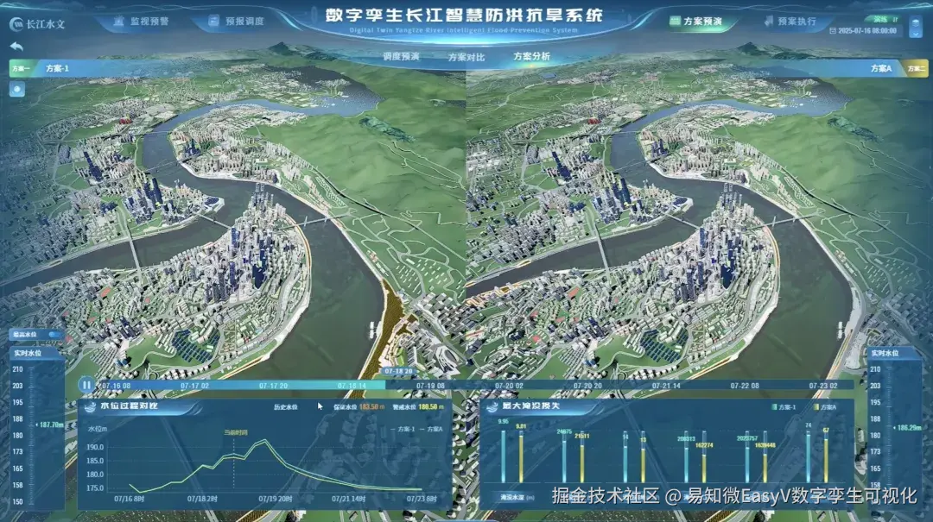This screenshot has height=522, width=933.
Task: Click the 当前时间 marker in chart
Action: pos(235,433)
